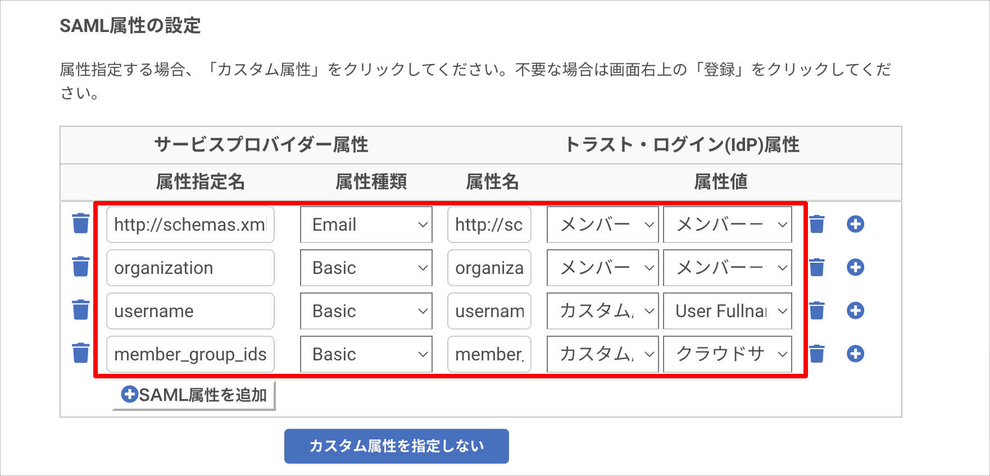Click the SAML属性を追加 button
The height and width of the screenshot is (476, 990).
tap(194, 395)
